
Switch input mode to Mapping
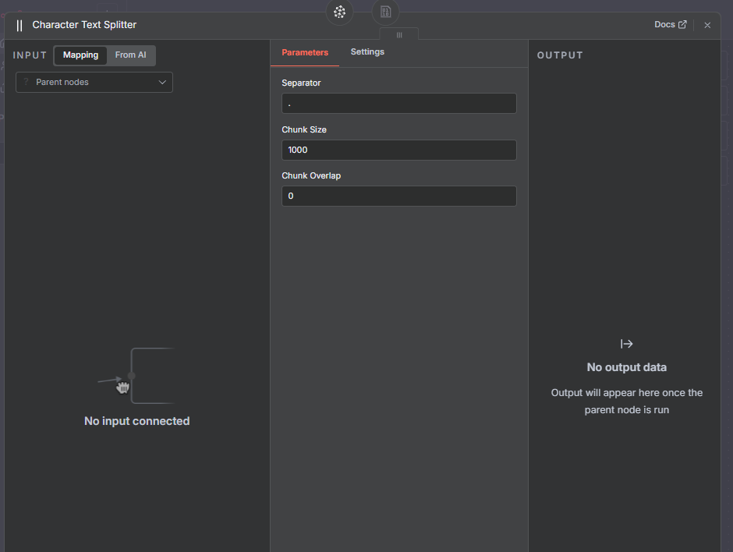point(81,55)
